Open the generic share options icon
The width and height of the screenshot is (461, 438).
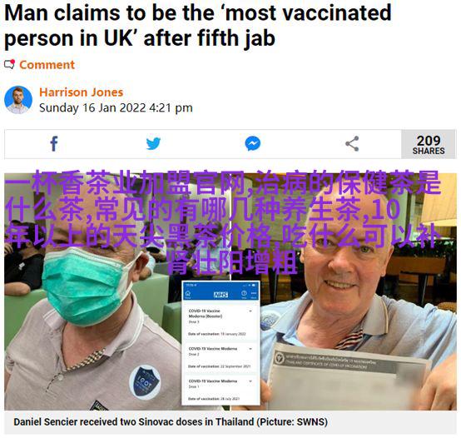pos(352,143)
